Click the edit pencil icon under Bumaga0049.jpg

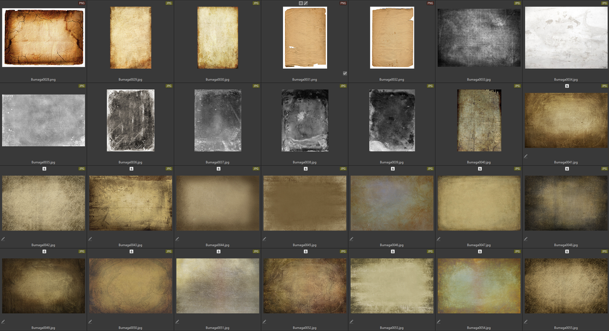click(x=3, y=321)
